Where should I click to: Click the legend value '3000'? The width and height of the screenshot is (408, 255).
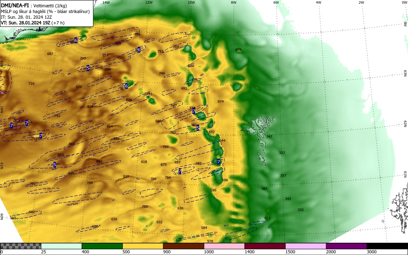pyautogui.click(x=372, y=252)
